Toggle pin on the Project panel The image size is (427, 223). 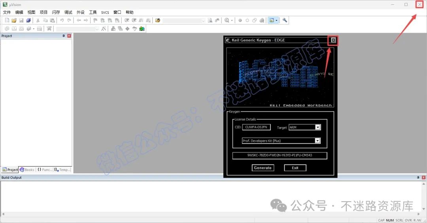coord(64,36)
